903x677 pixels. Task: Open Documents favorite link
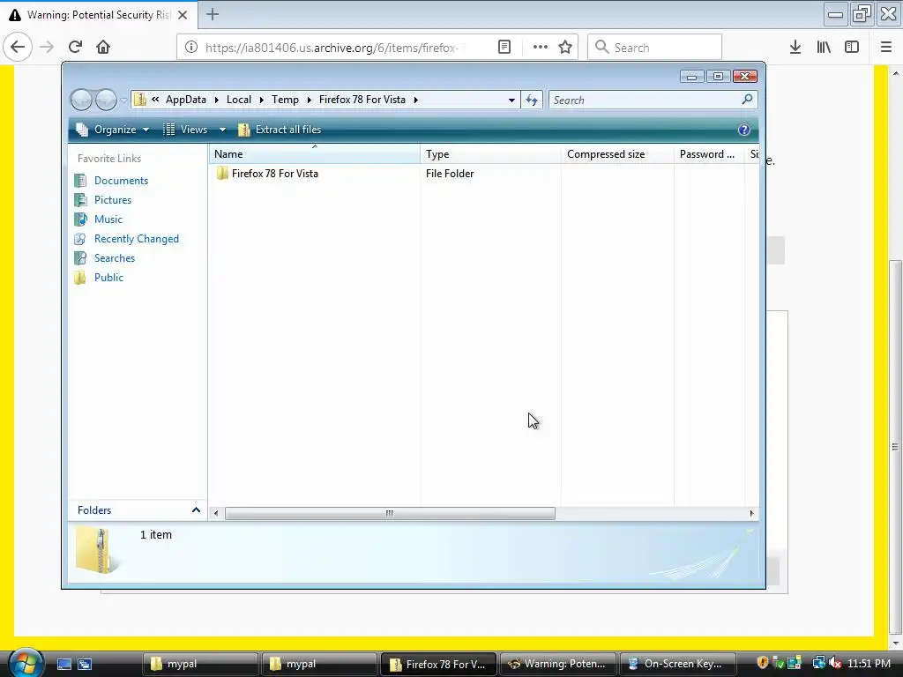121,180
